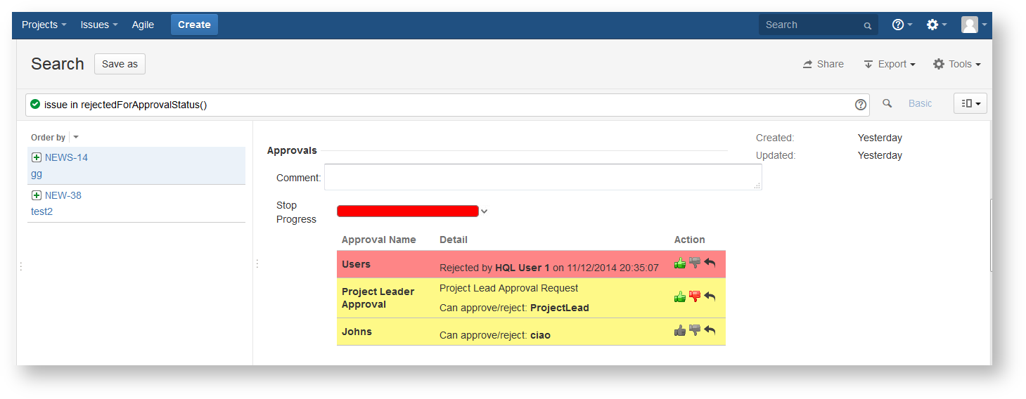This screenshot has width=1026, height=399.
Task: Open the Export dropdown
Action: click(x=890, y=64)
